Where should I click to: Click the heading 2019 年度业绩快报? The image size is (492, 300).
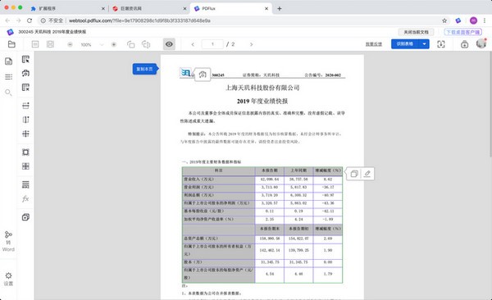[262, 101]
